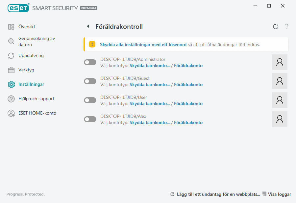The height and width of the screenshot is (203, 296).
Task: Set User account as Föräldrakonto
Action: coord(188,104)
